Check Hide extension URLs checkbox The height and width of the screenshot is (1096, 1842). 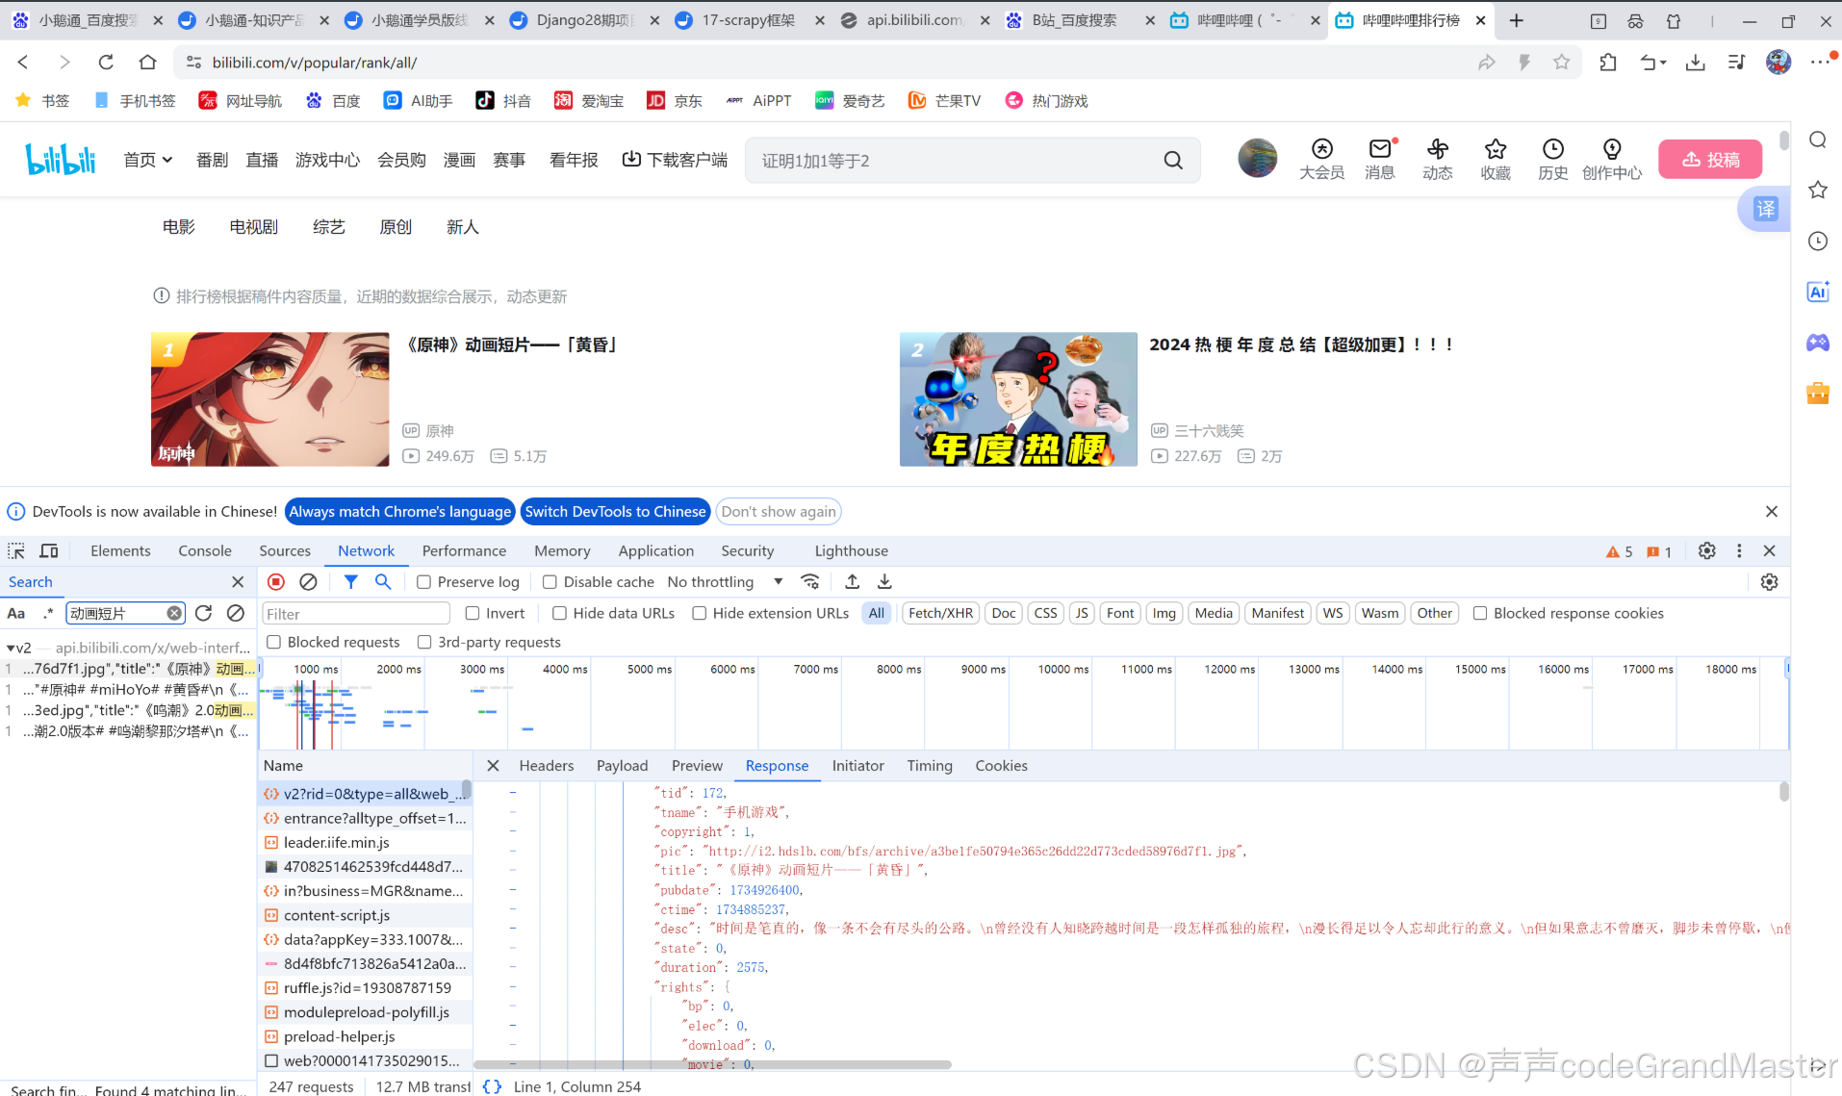pyautogui.click(x=700, y=613)
